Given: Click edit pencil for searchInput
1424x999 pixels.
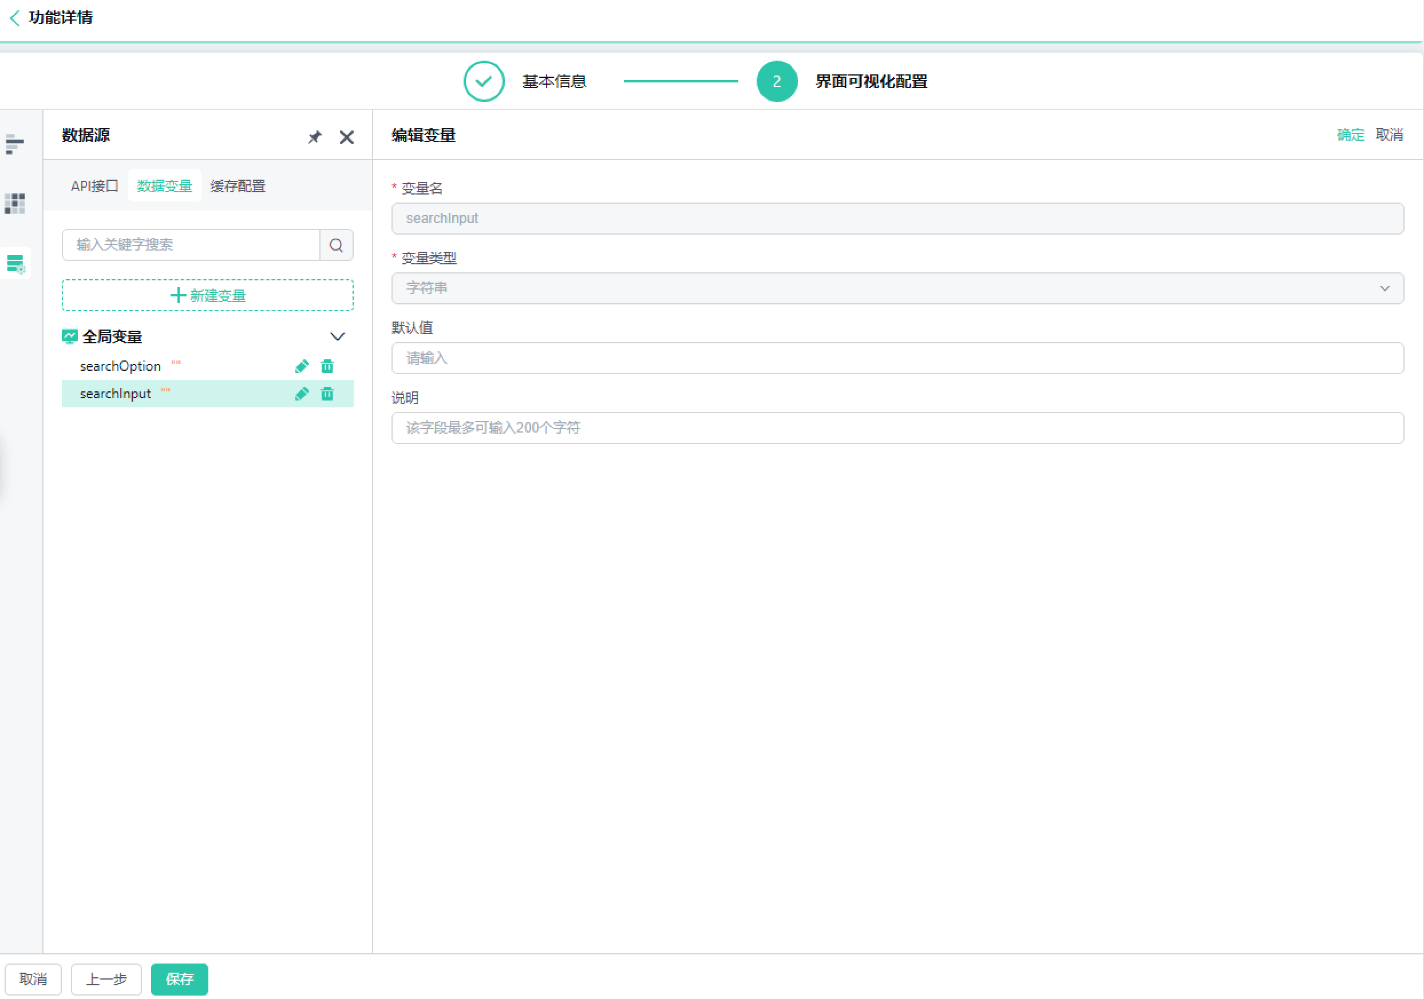Looking at the screenshot, I should point(302,394).
